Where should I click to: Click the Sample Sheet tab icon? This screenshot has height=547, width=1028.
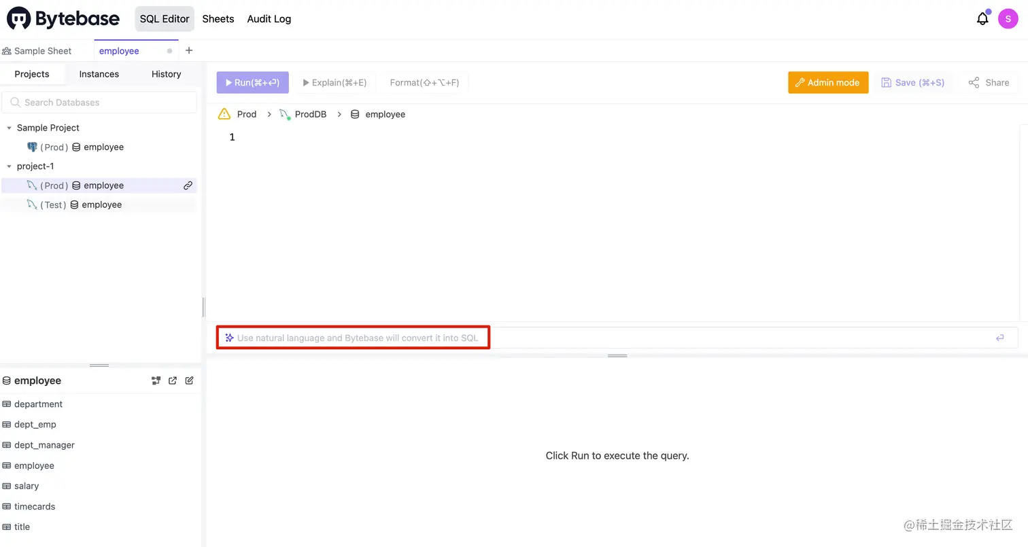[7, 51]
